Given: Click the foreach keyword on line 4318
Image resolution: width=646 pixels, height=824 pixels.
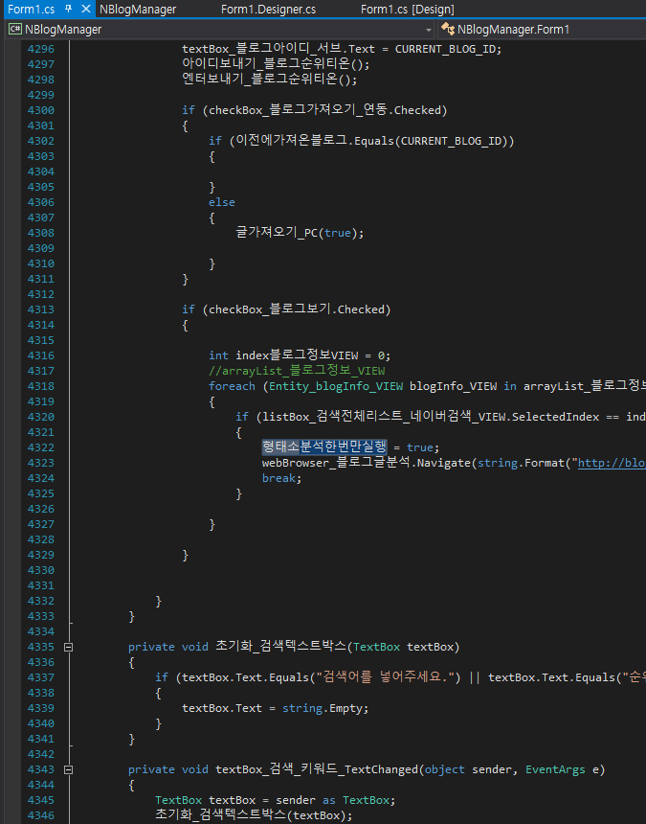Looking at the screenshot, I should click(232, 386).
